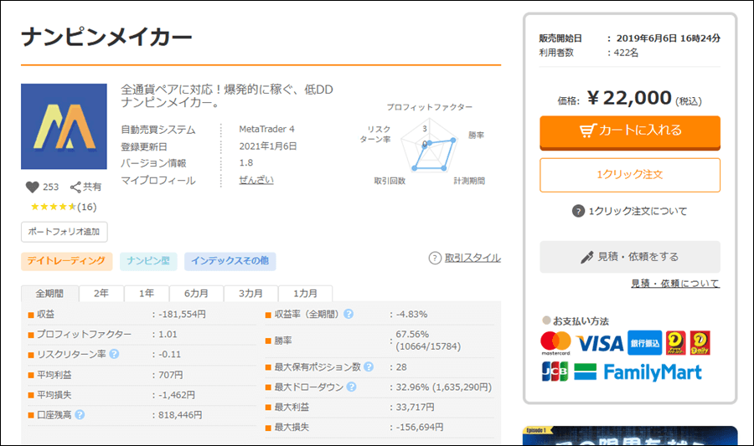Click the heart favorite icon
The width and height of the screenshot is (754, 446).
point(33,187)
